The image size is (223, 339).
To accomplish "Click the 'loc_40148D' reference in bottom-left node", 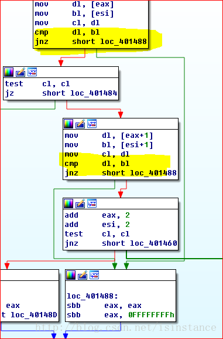I will point(34,315).
